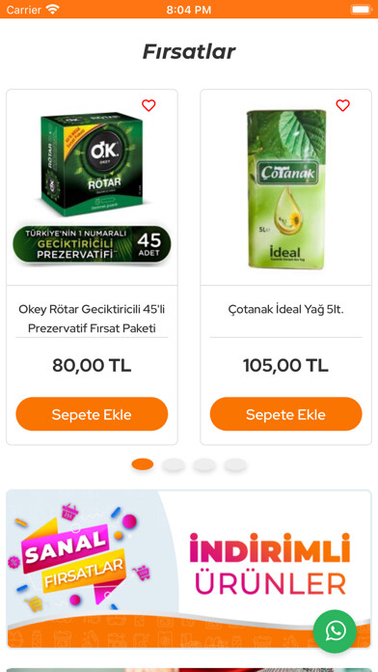This screenshot has height=672, width=378.
Task: Add Okey Rötar pack to cart
Action: pyautogui.click(x=92, y=414)
